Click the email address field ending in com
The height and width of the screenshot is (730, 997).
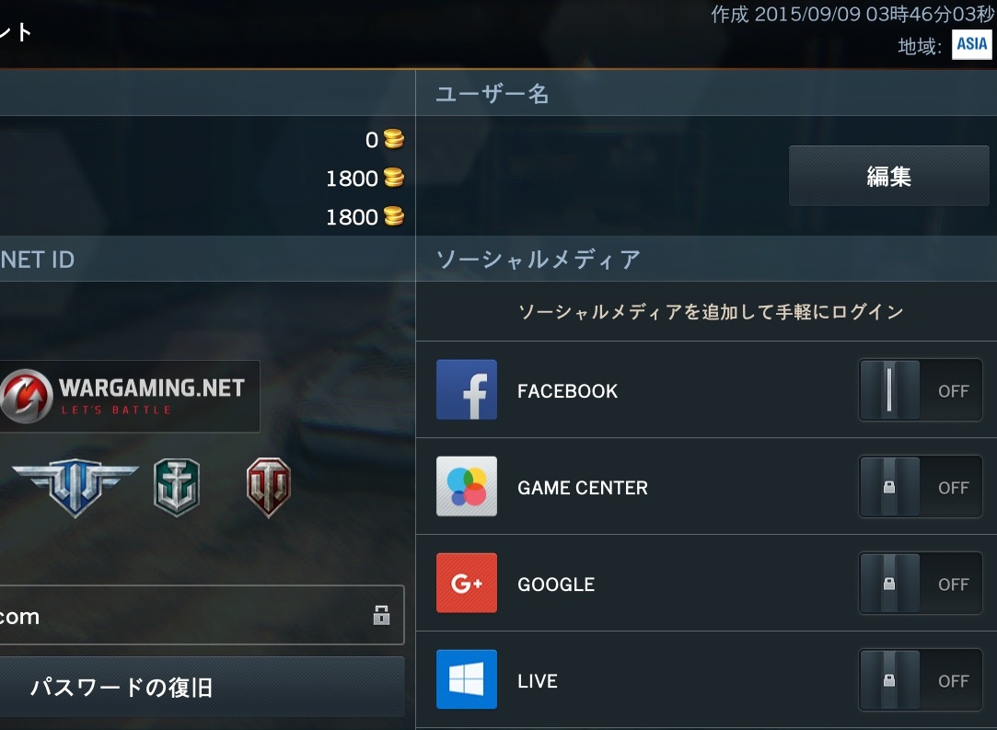(x=203, y=615)
